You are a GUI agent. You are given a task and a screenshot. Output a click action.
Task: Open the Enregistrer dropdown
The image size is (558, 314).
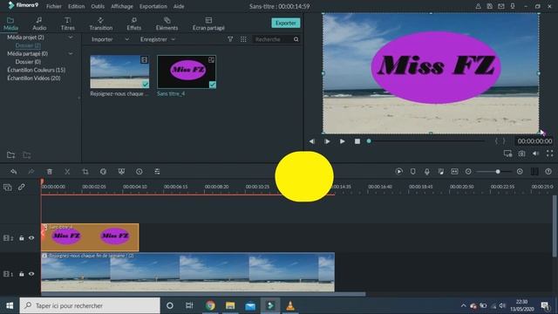pyautogui.click(x=157, y=39)
